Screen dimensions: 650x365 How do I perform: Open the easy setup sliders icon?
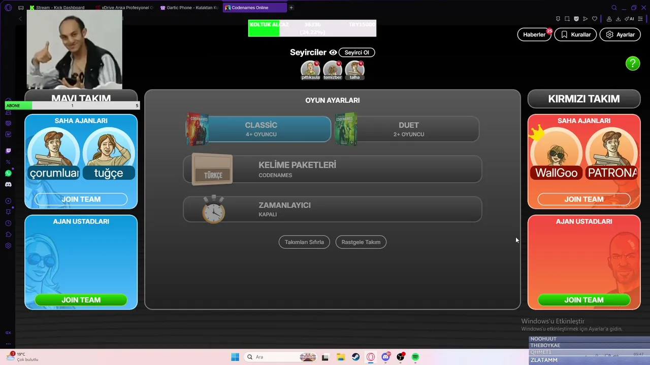click(640, 19)
